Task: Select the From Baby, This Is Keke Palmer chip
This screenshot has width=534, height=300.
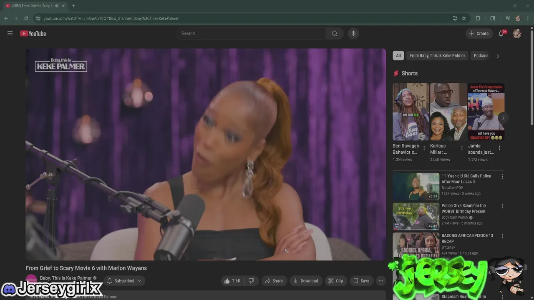Action: [437, 55]
